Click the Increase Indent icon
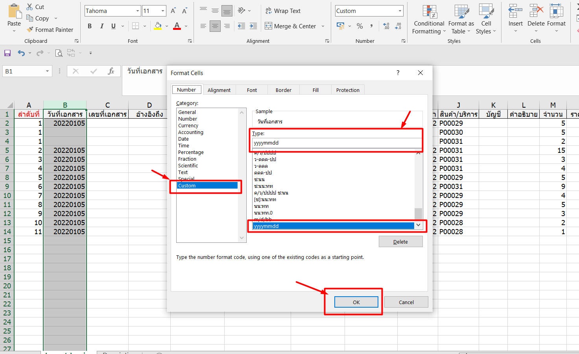 pos(253,26)
